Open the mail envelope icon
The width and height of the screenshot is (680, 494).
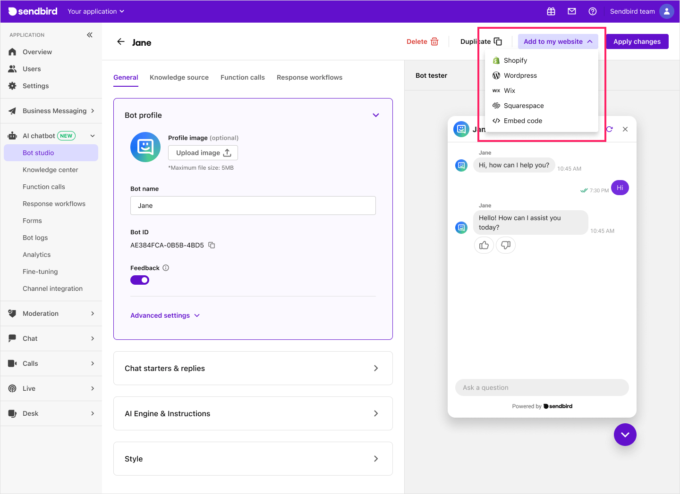(x=572, y=11)
